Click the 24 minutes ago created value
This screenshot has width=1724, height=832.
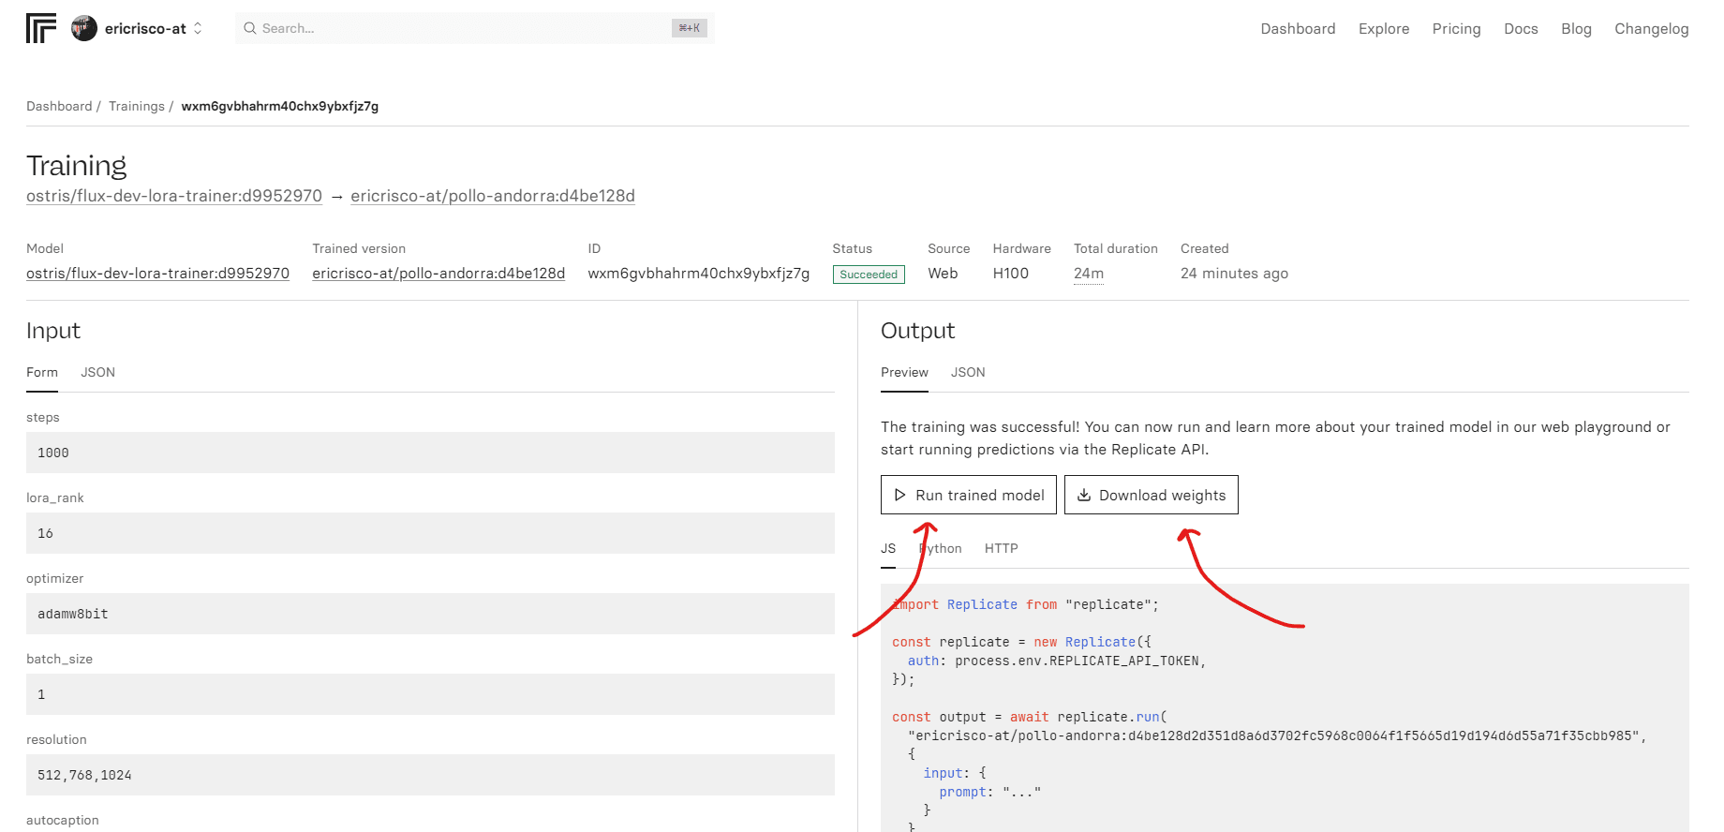pos(1234,274)
